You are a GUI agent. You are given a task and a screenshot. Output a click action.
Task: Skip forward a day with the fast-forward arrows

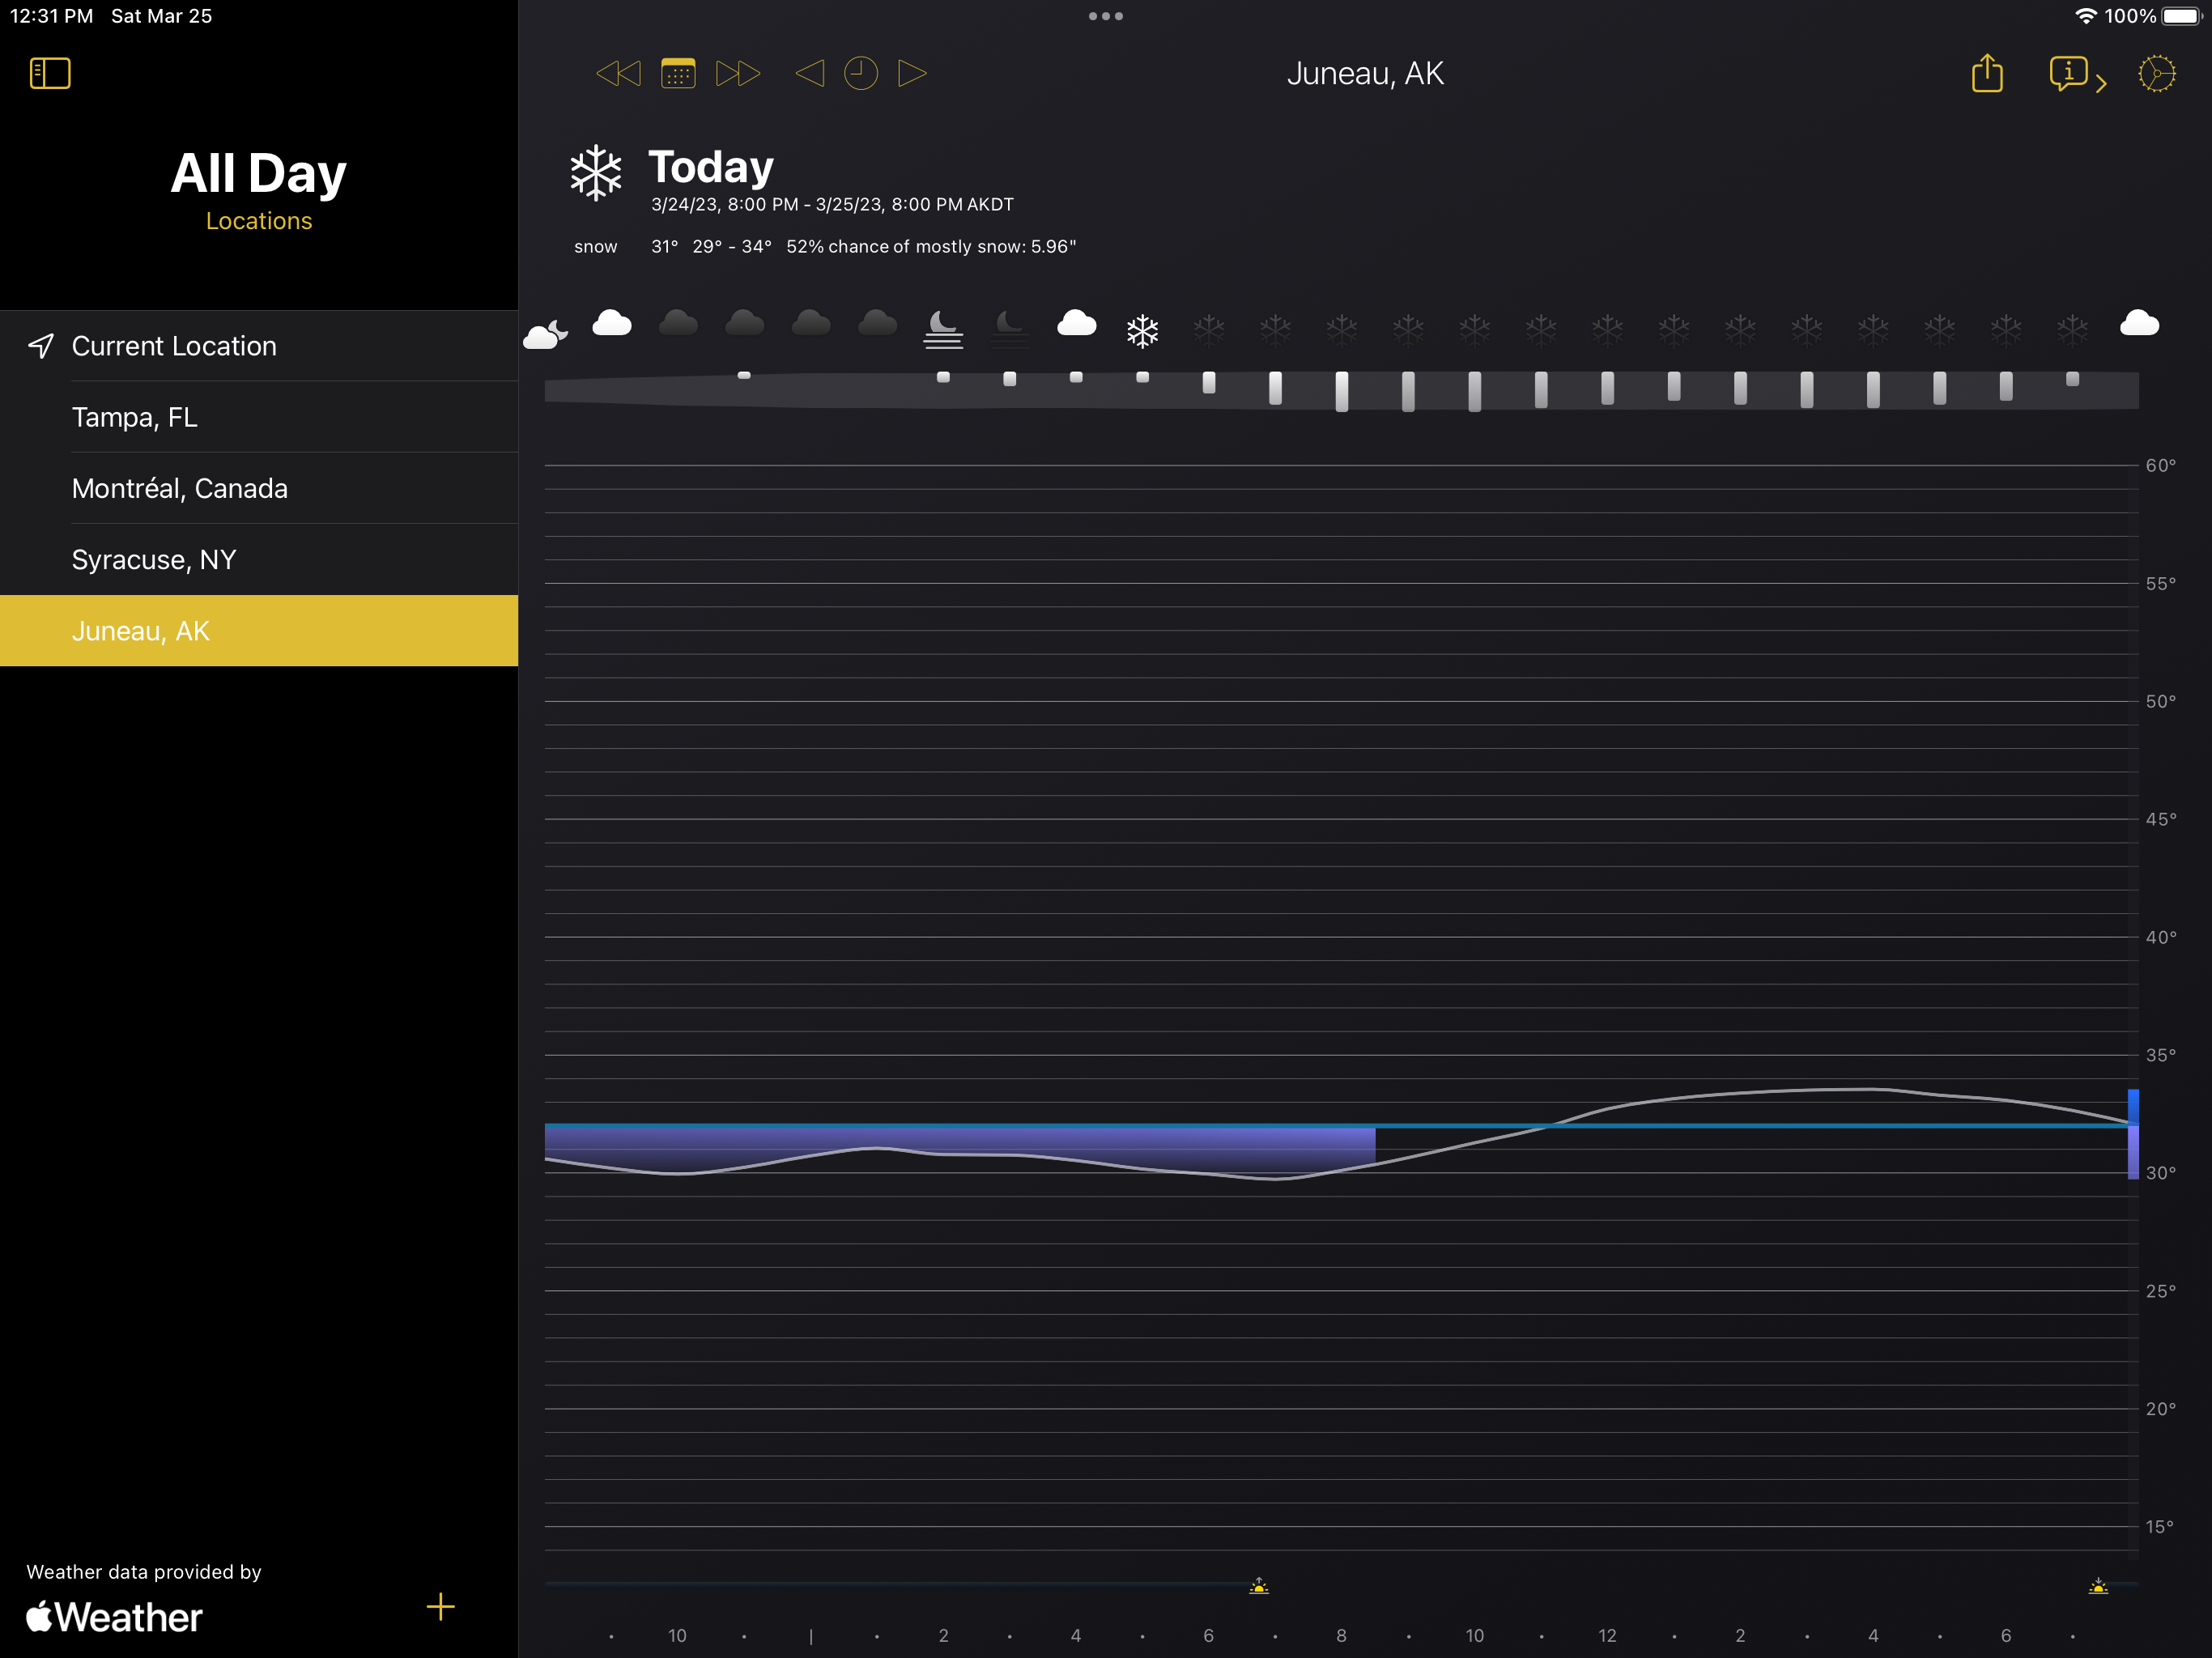tap(738, 73)
